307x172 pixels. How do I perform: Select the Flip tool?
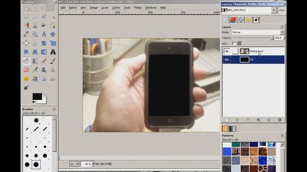click(x=44, y=52)
